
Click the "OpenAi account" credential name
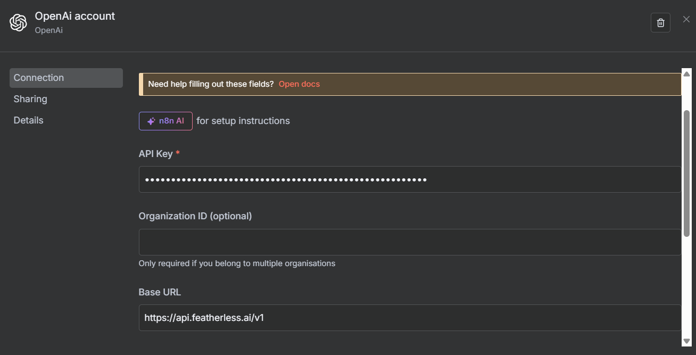coord(75,16)
